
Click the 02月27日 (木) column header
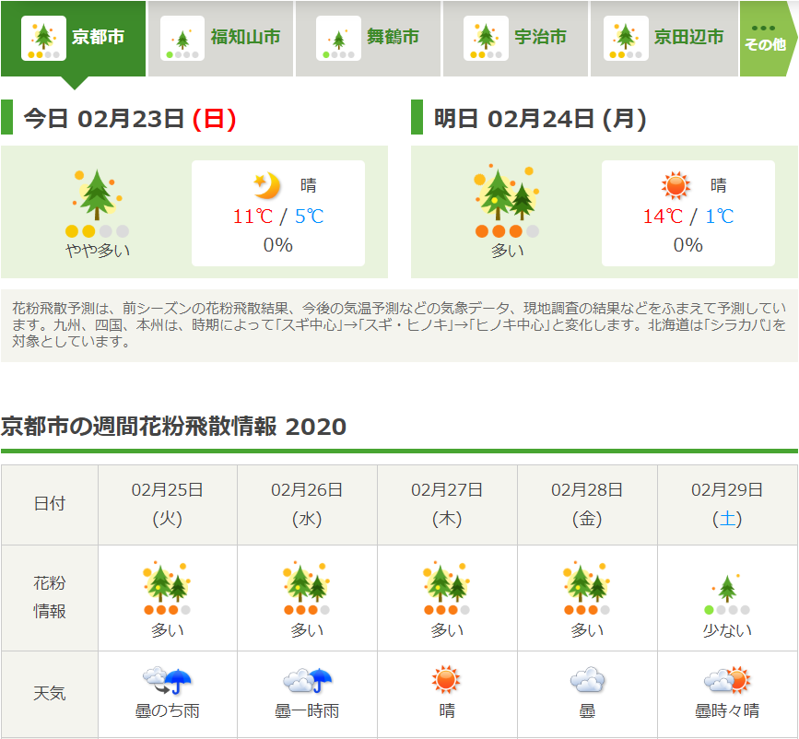click(x=447, y=505)
